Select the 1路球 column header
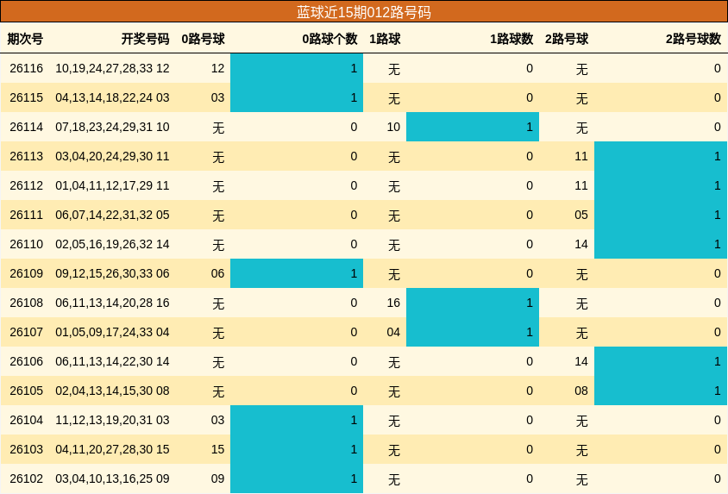 (x=385, y=39)
